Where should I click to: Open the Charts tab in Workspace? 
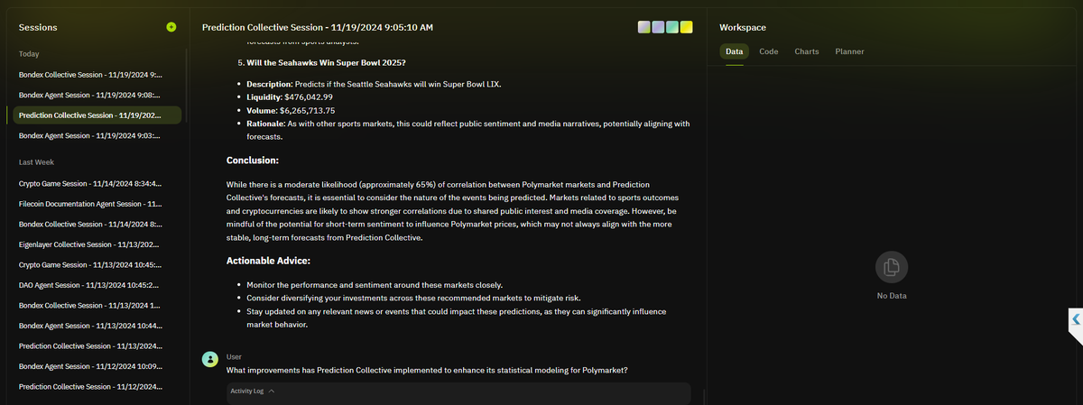(807, 51)
